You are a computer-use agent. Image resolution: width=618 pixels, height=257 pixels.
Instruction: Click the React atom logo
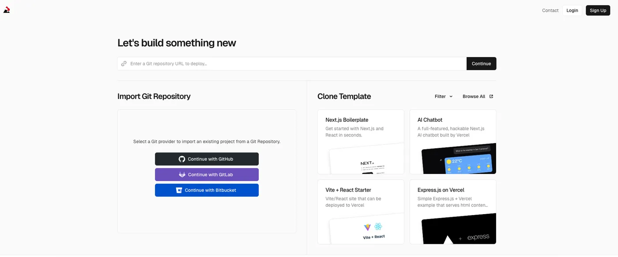point(378,227)
